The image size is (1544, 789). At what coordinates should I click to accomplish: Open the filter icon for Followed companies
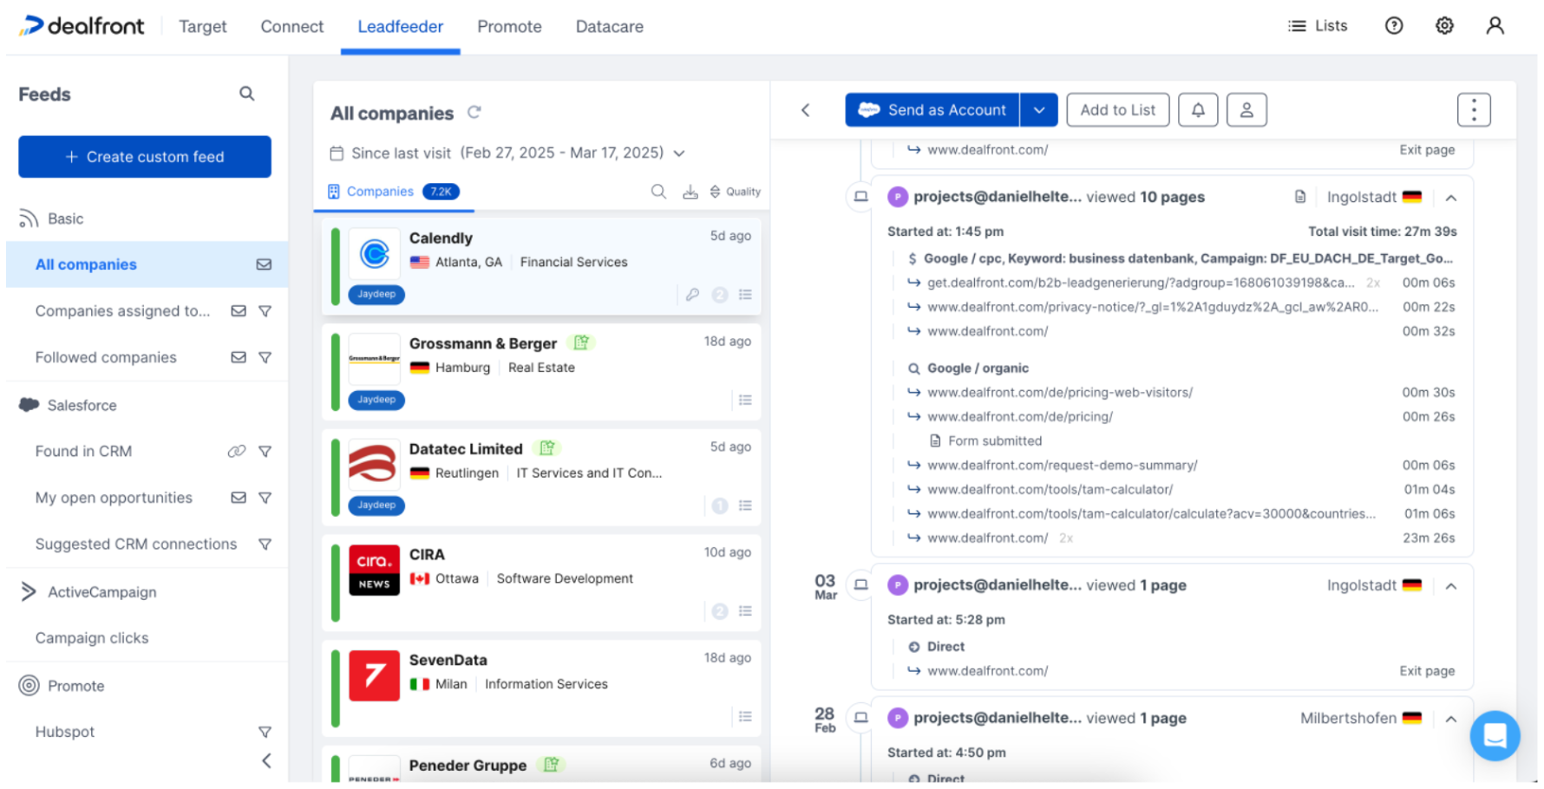(265, 357)
